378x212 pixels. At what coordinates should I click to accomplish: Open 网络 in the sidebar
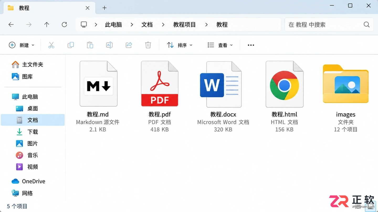coord(22,193)
